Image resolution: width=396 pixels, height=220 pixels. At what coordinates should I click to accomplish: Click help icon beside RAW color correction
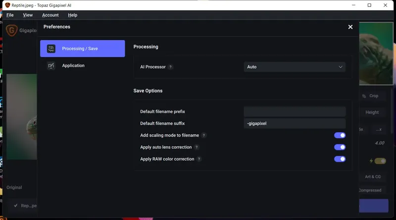[x=199, y=159]
